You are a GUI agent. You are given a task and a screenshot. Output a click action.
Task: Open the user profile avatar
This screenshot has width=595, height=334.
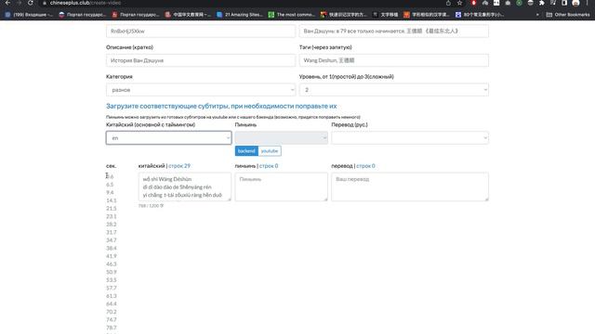[575, 3]
